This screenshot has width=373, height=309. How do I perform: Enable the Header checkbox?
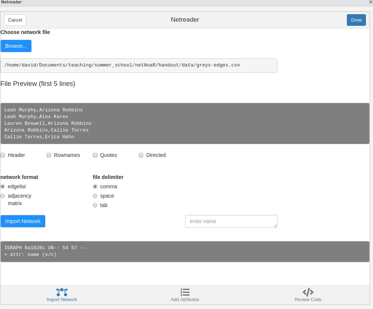tap(3, 155)
